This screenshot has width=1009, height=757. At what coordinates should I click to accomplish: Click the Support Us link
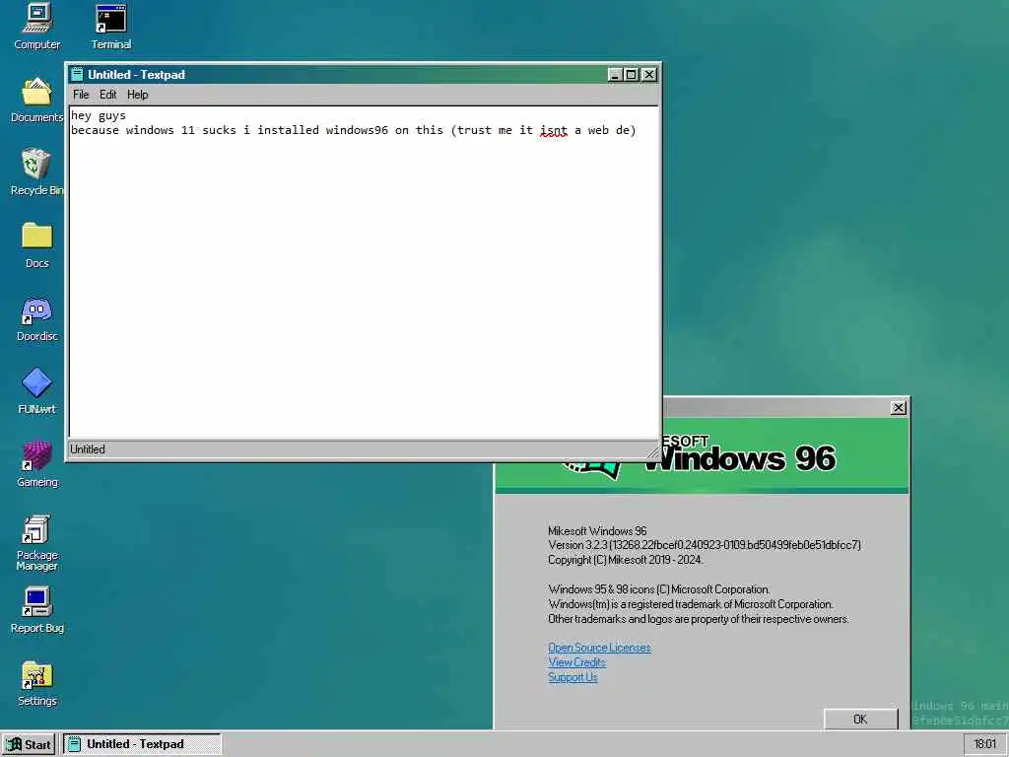(572, 677)
